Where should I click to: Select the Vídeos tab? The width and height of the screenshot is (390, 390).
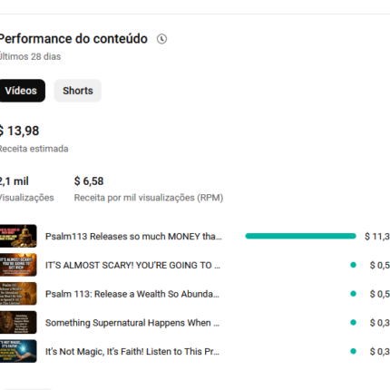tap(21, 91)
